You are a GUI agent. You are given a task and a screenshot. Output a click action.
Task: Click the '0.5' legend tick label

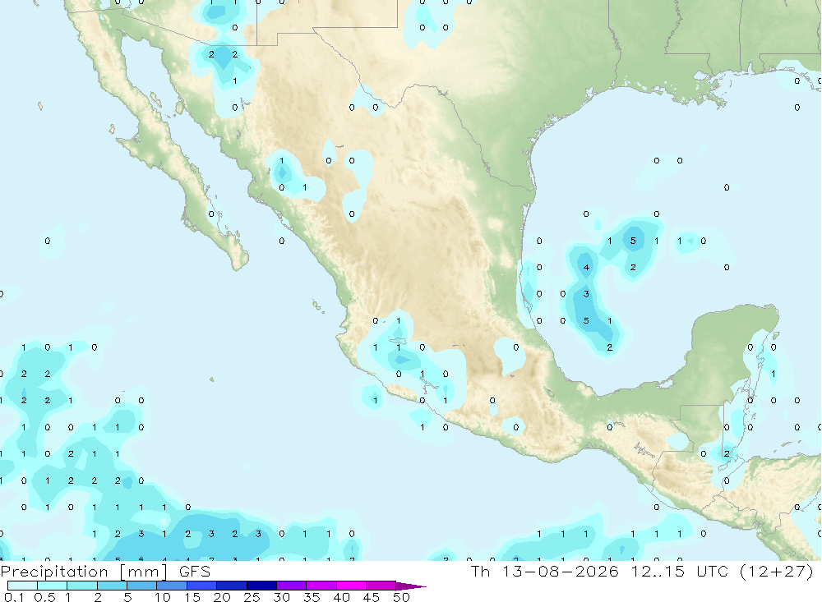(x=44, y=597)
